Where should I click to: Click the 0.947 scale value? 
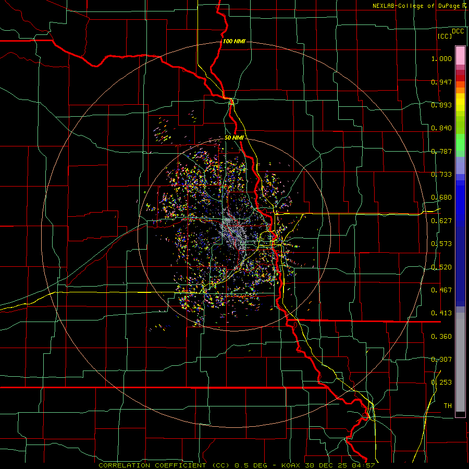(441, 82)
